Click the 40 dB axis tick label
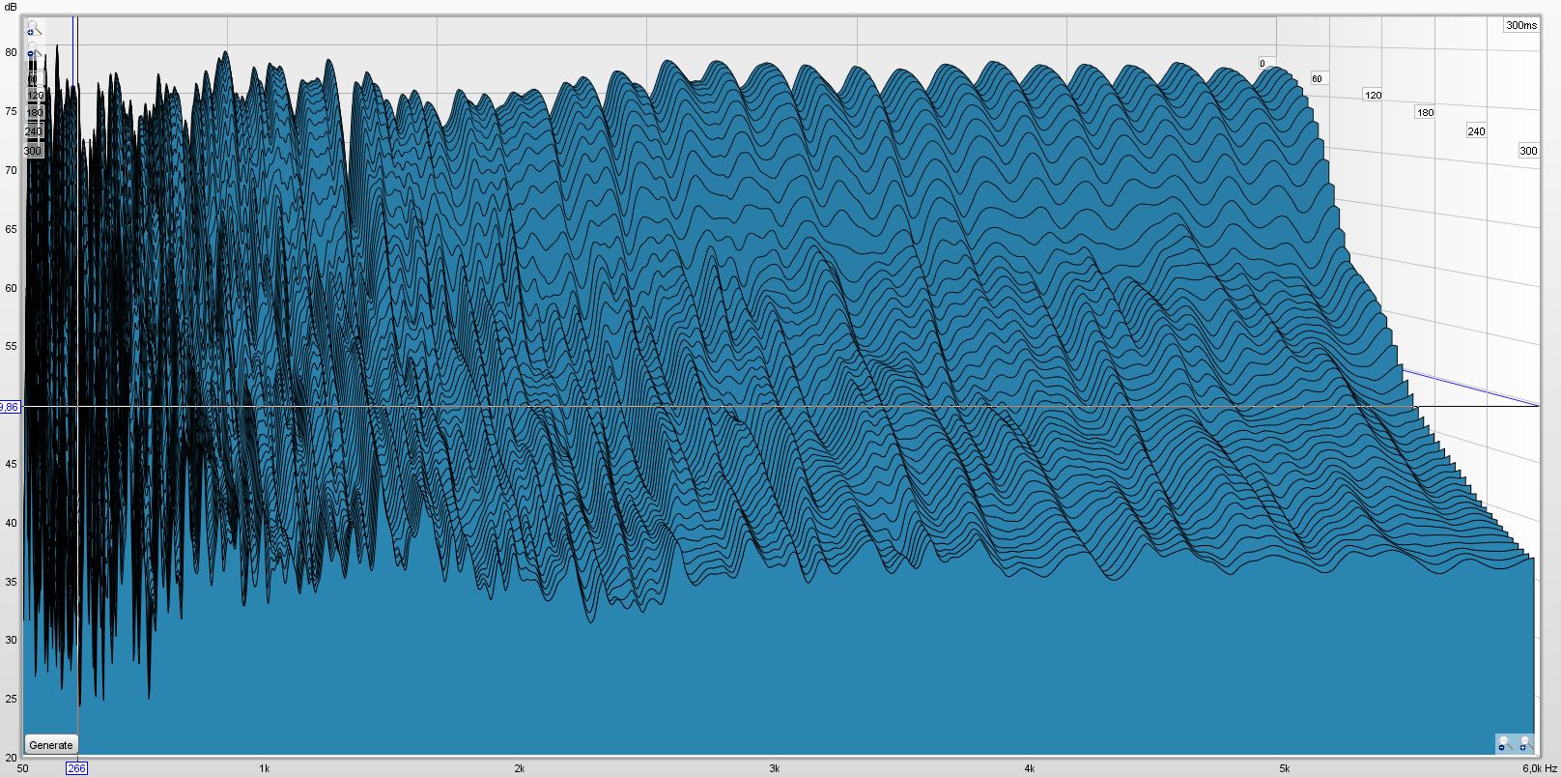 11,523
